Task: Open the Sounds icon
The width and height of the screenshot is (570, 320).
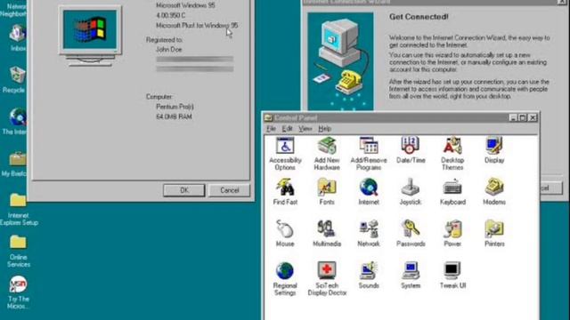Action: (x=369, y=275)
